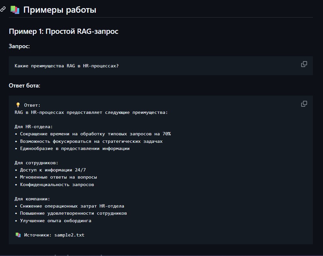Click bullet Сокращение времени на обработку типовых запросов
Screen dimensions: 323x256
tap(93, 134)
